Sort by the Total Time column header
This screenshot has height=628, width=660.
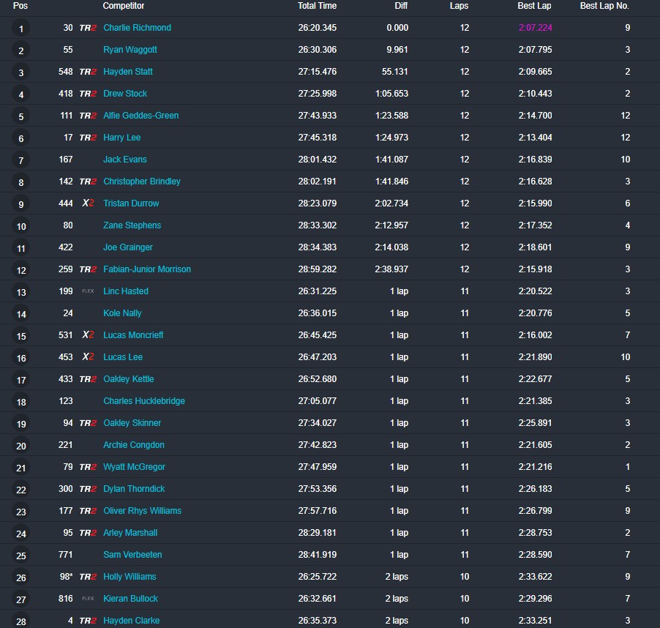point(317,6)
